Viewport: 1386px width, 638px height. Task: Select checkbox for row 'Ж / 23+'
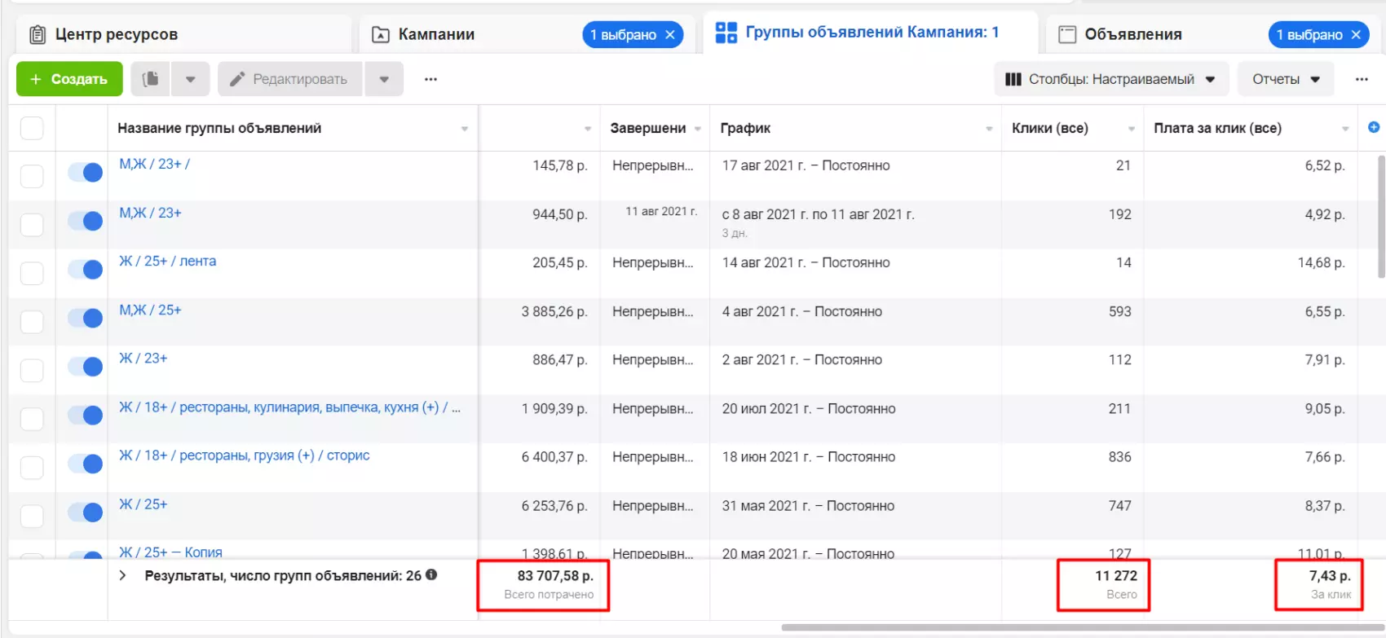click(32, 370)
